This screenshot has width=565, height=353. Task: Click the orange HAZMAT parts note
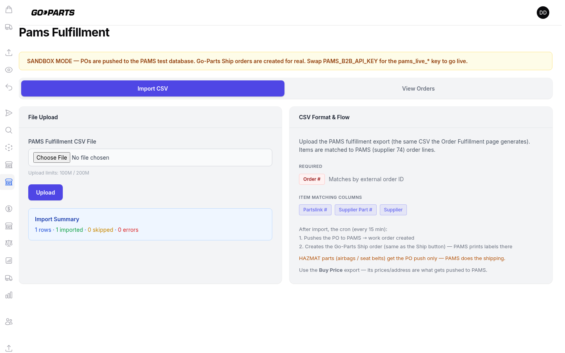tap(402, 258)
